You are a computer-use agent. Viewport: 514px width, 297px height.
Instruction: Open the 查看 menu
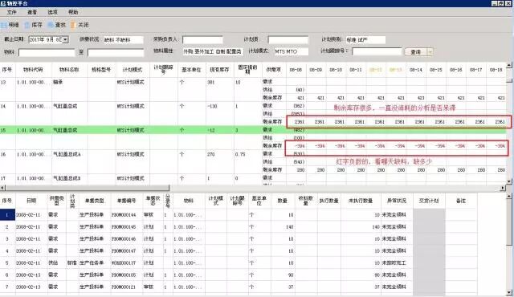32,12
